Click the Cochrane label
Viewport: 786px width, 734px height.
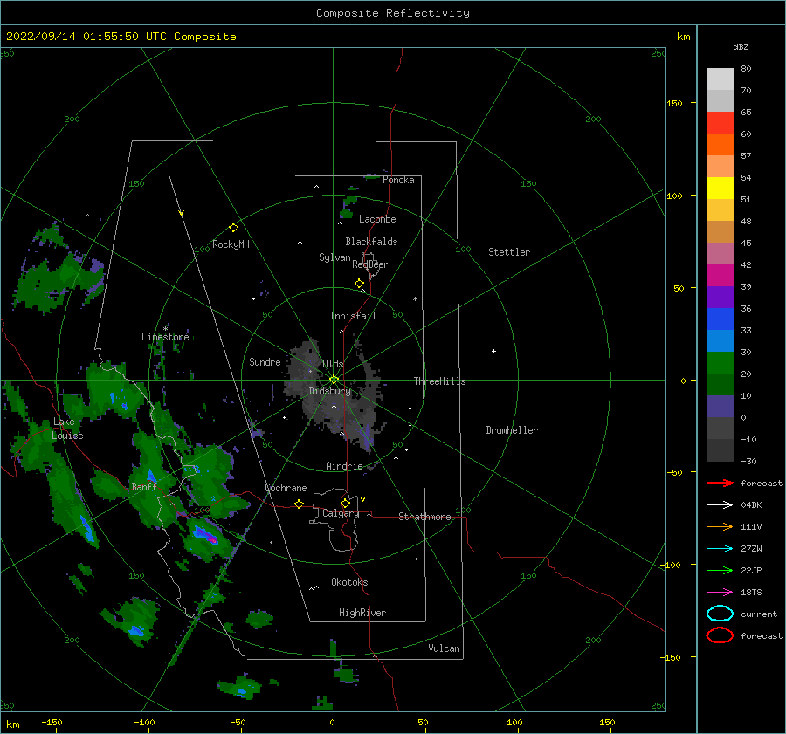(x=286, y=488)
